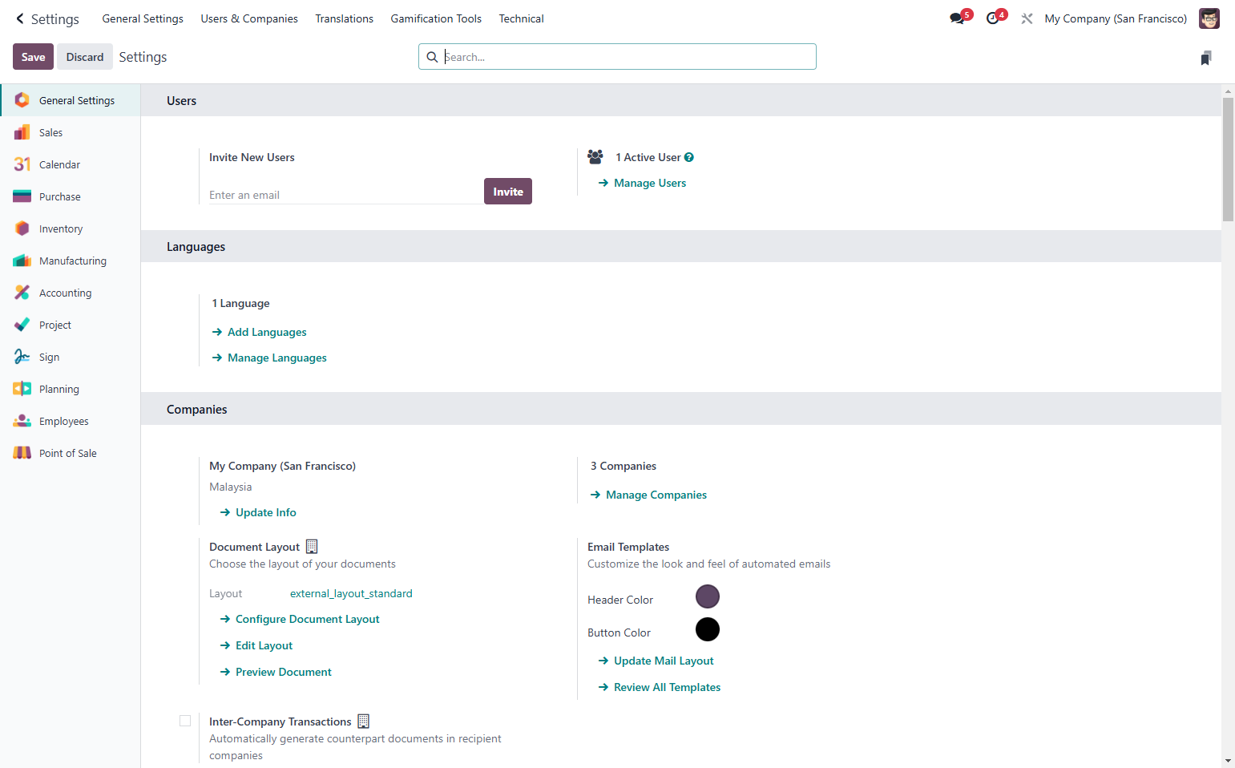This screenshot has height=768, width=1235.
Task: Open Sales settings in sidebar
Action: [71, 132]
